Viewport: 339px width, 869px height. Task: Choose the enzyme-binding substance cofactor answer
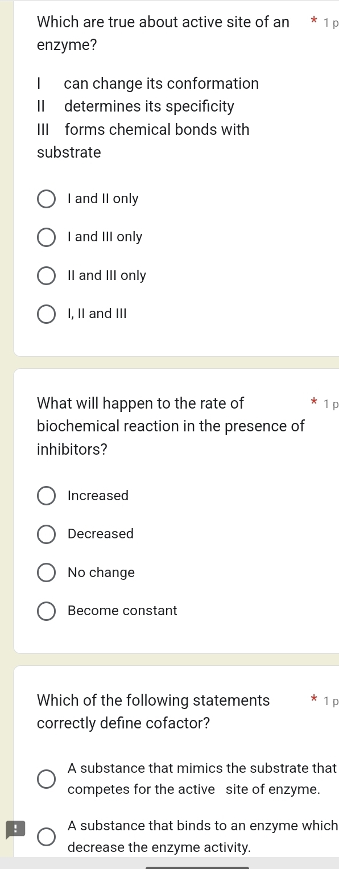46,836
